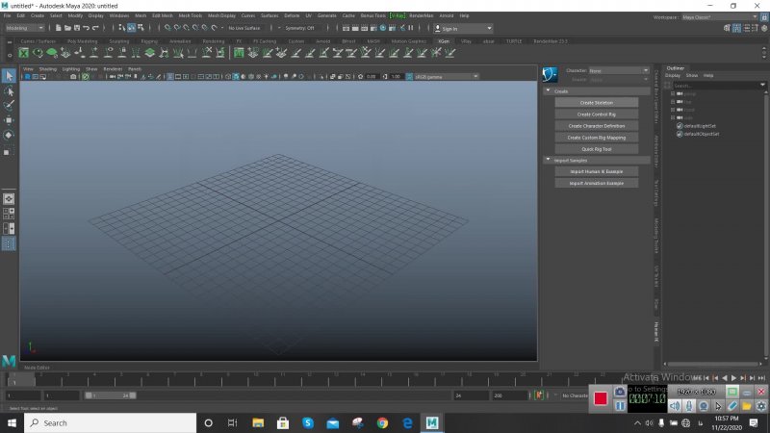Collapse the Import Samples section
Screen dimensions: 770x433
pyautogui.click(x=549, y=160)
